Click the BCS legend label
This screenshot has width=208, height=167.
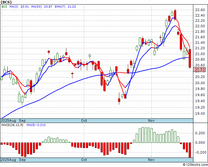pos(4,6)
